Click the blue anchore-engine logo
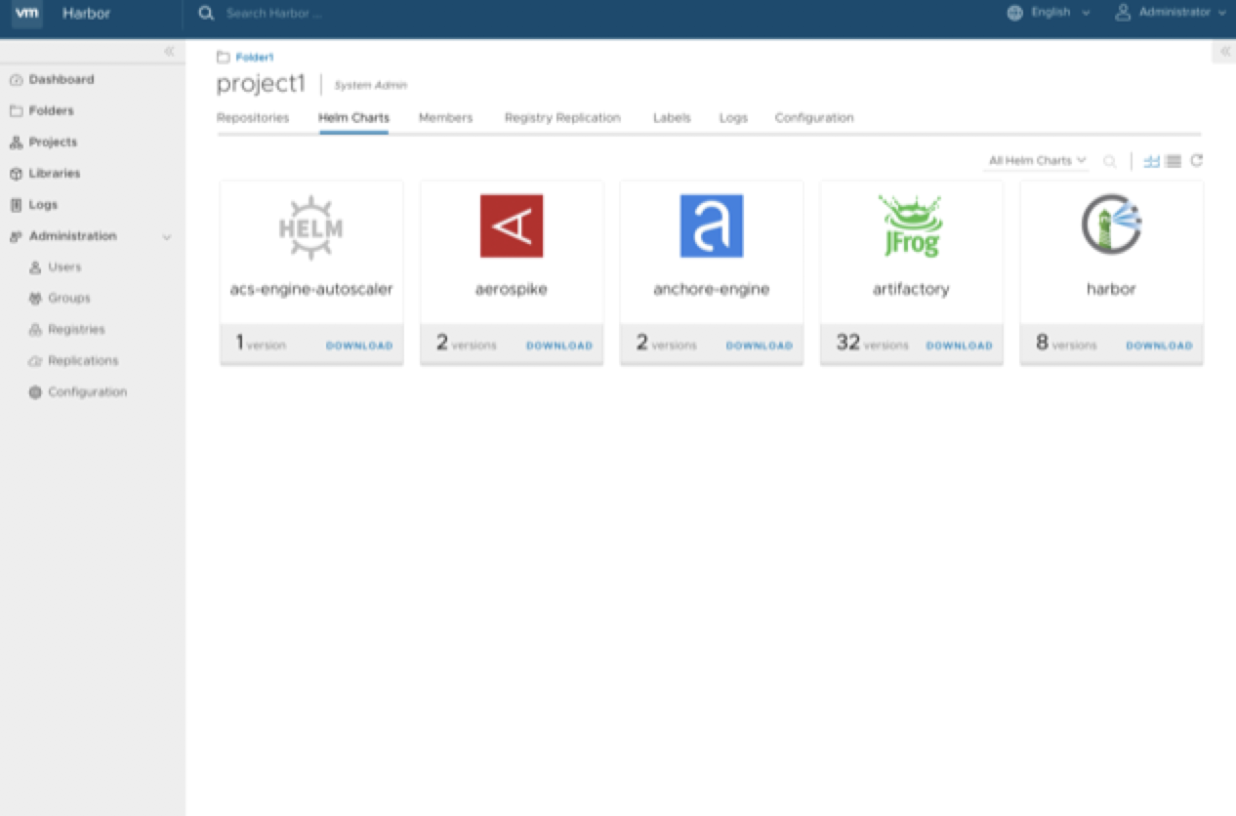This screenshot has width=1236, height=816. click(712, 226)
